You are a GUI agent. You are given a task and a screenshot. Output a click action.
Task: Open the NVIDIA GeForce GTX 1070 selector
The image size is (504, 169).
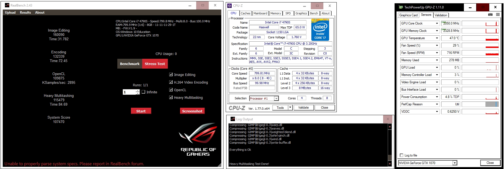(428, 163)
